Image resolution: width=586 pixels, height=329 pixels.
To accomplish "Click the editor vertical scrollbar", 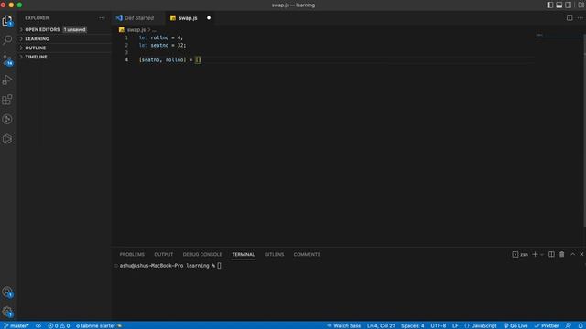I will 584,130.
